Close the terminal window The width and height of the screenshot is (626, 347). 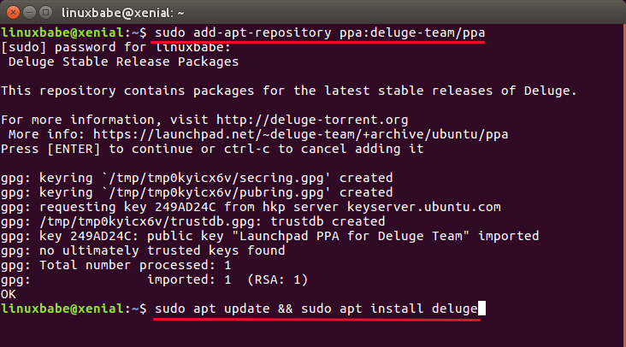pyautogui.click(x=13, y=11)
